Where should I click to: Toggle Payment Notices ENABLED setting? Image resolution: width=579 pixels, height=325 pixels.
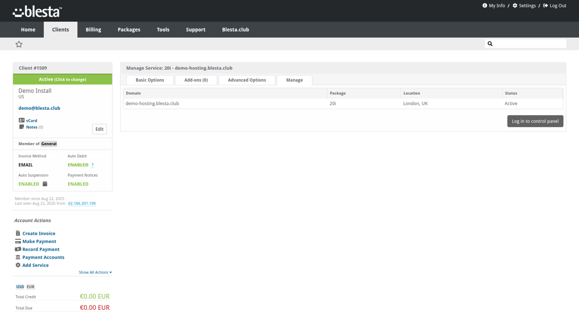click(78, 184)
